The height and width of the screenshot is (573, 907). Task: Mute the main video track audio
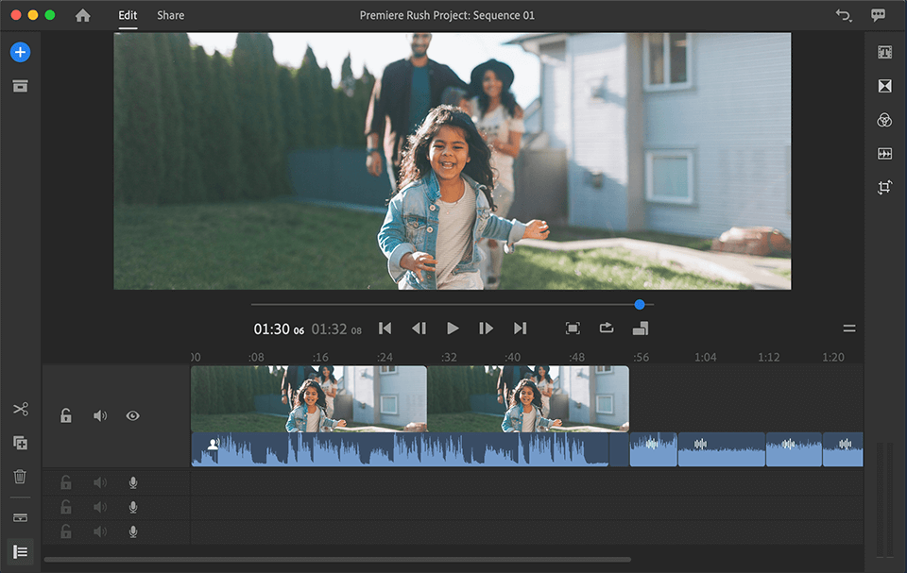coord(99,415)
